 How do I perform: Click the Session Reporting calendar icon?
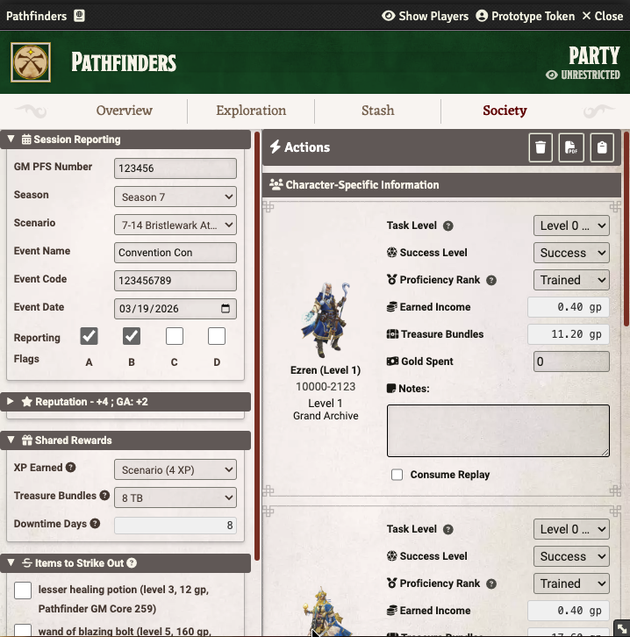[26, 140]
